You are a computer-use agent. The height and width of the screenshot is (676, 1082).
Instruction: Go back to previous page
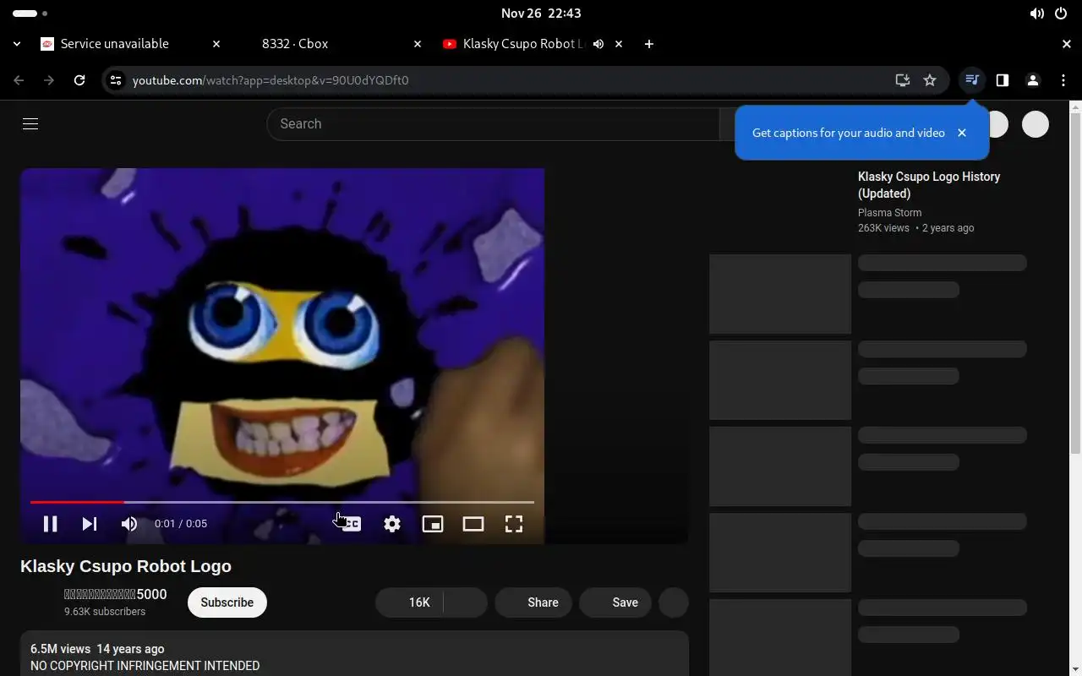(19, 80)
